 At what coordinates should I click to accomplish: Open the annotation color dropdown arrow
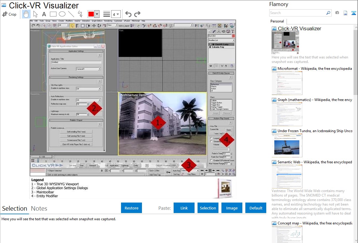coord(97,14)
